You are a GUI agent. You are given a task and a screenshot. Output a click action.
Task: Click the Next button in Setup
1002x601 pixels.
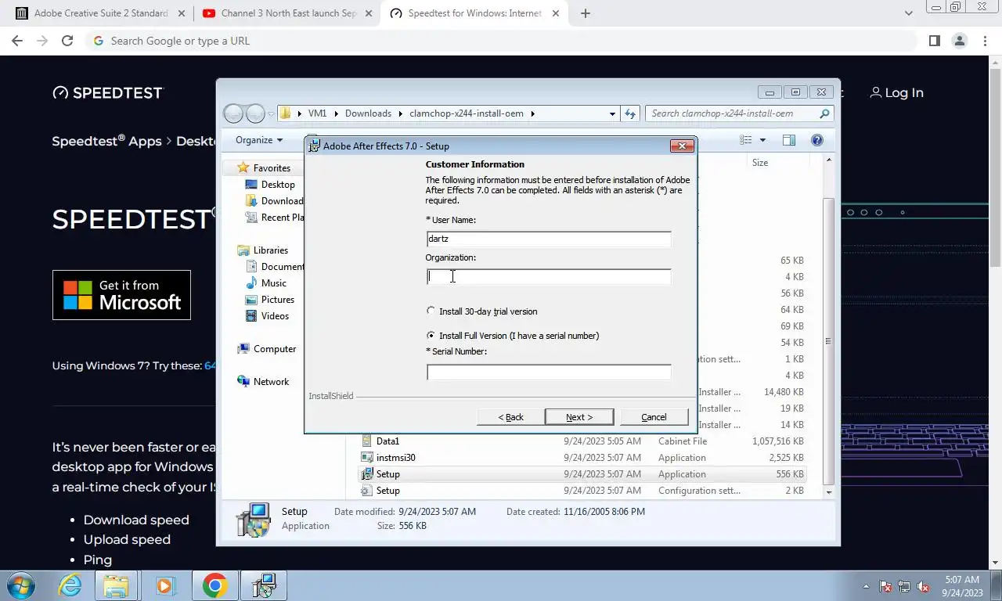pyautogui.click(x=579, y=417)
